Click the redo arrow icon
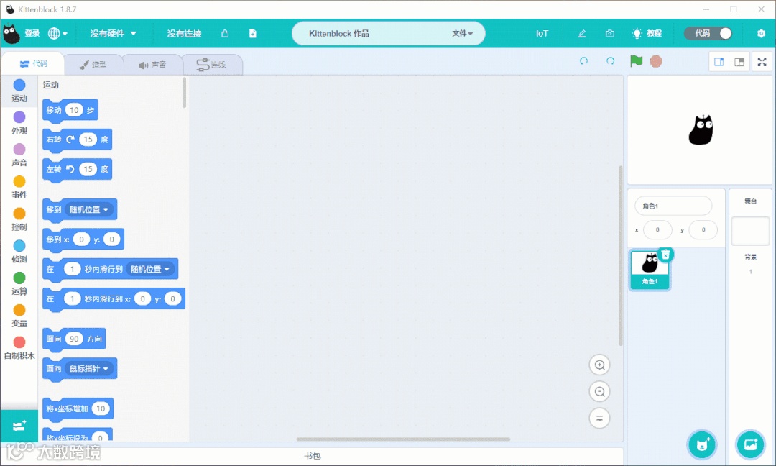The height and width of the screenshot is (466, 776). coord(610,61)
